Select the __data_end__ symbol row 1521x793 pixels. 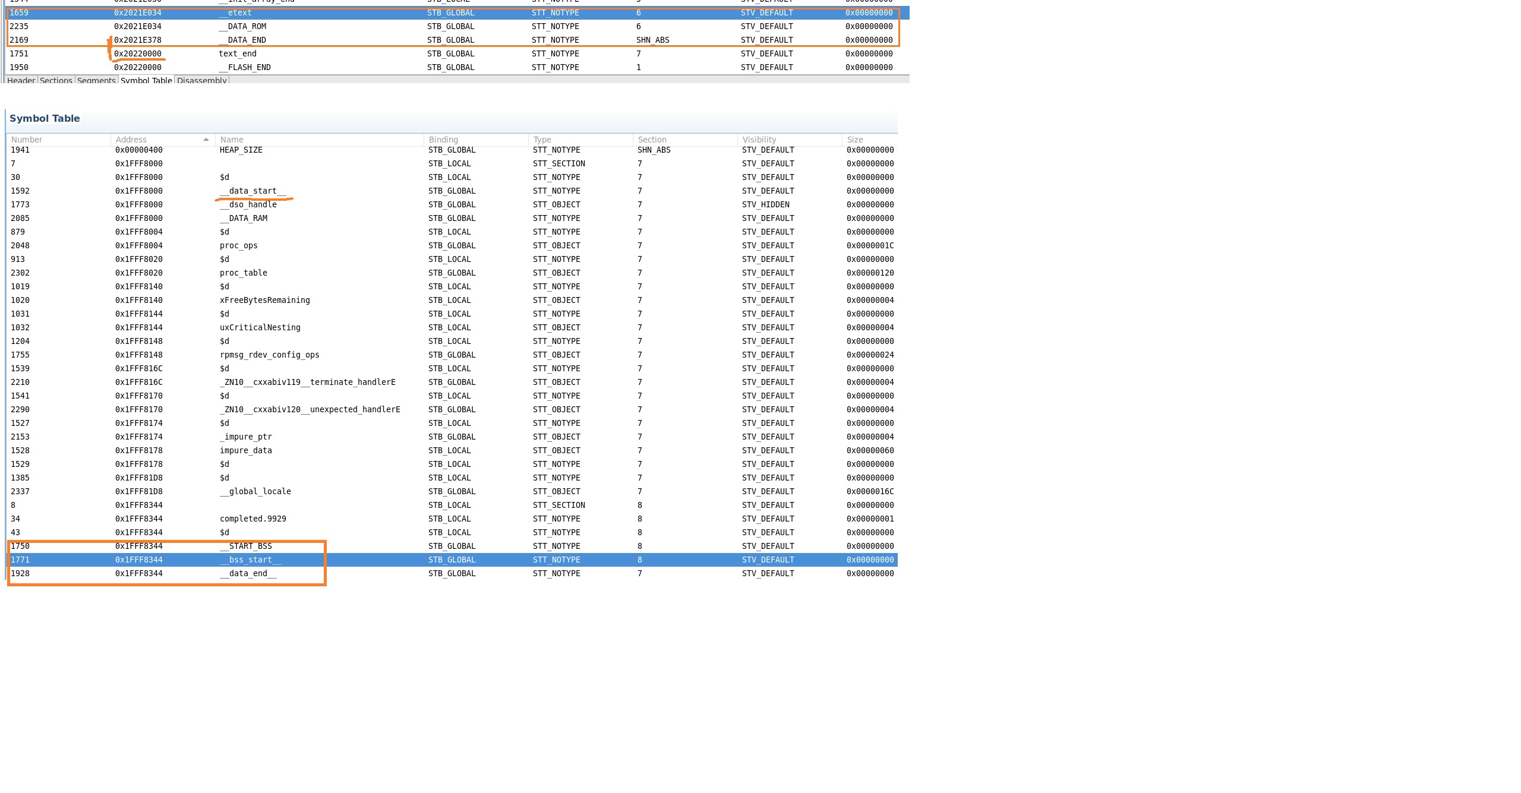(x=248, y=573)
